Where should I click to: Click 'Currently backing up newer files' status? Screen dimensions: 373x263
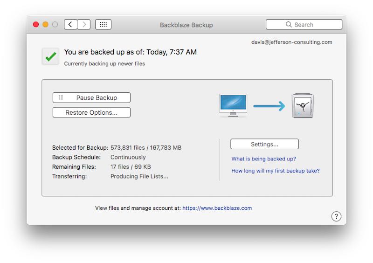[x=104, y=63]
